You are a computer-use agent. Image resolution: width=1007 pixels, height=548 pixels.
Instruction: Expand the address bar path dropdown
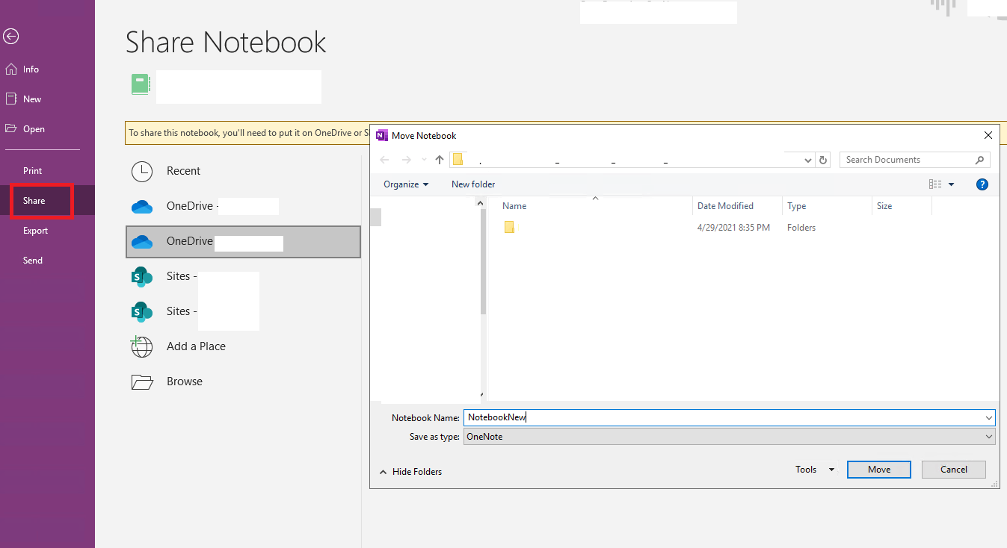[x=807, y=160]
